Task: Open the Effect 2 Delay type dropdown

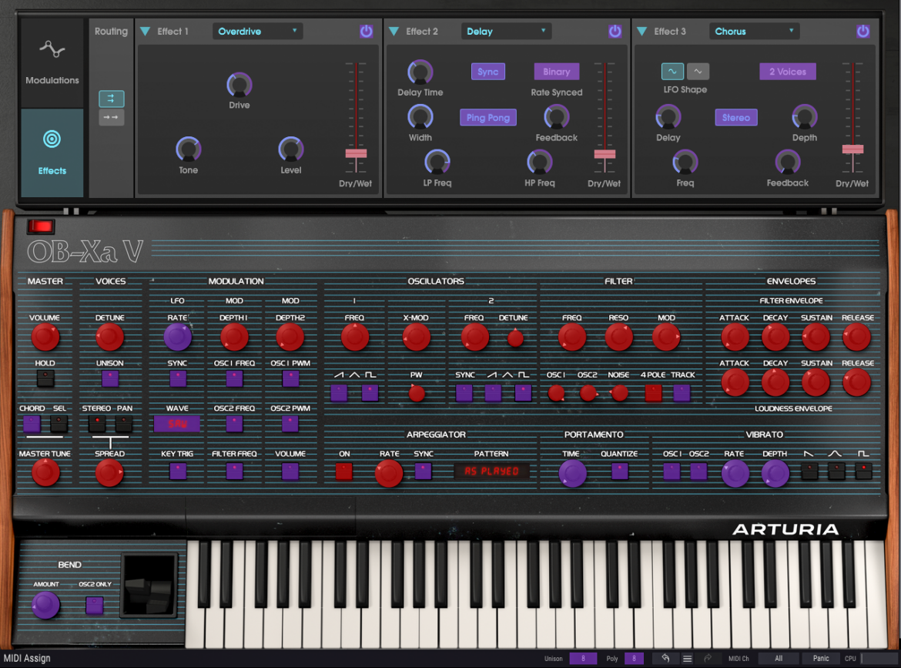Action: pos(506,31)
